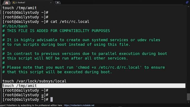
Task: Click the 'that this script will be executed' line
Action: pyautogui.click(x=57, y=72)
